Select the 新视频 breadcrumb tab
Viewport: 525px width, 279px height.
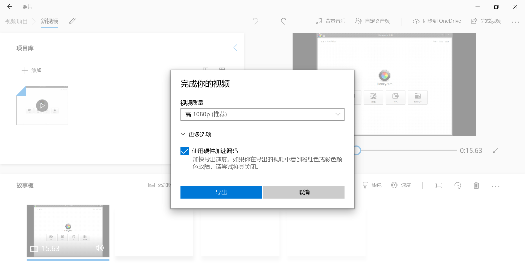[49, 21]
